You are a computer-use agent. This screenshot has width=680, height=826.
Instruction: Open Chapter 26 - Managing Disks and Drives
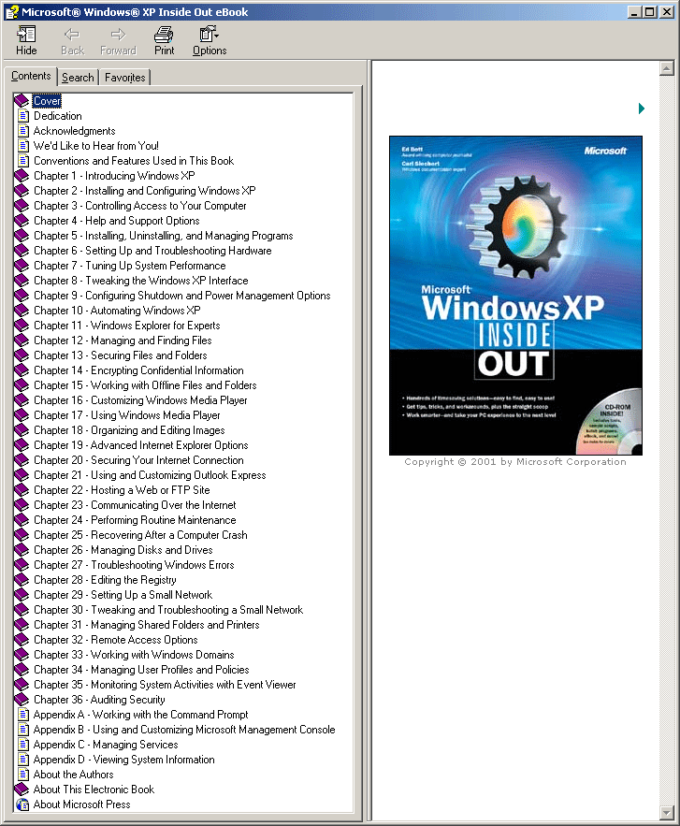pos(123,549)
